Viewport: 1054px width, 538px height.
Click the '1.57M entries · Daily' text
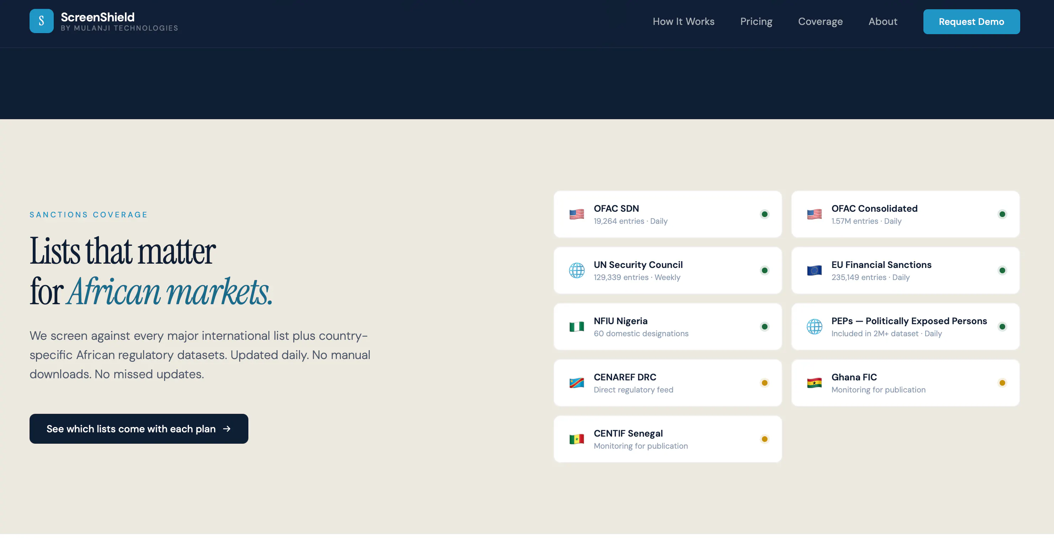point(866,221)
